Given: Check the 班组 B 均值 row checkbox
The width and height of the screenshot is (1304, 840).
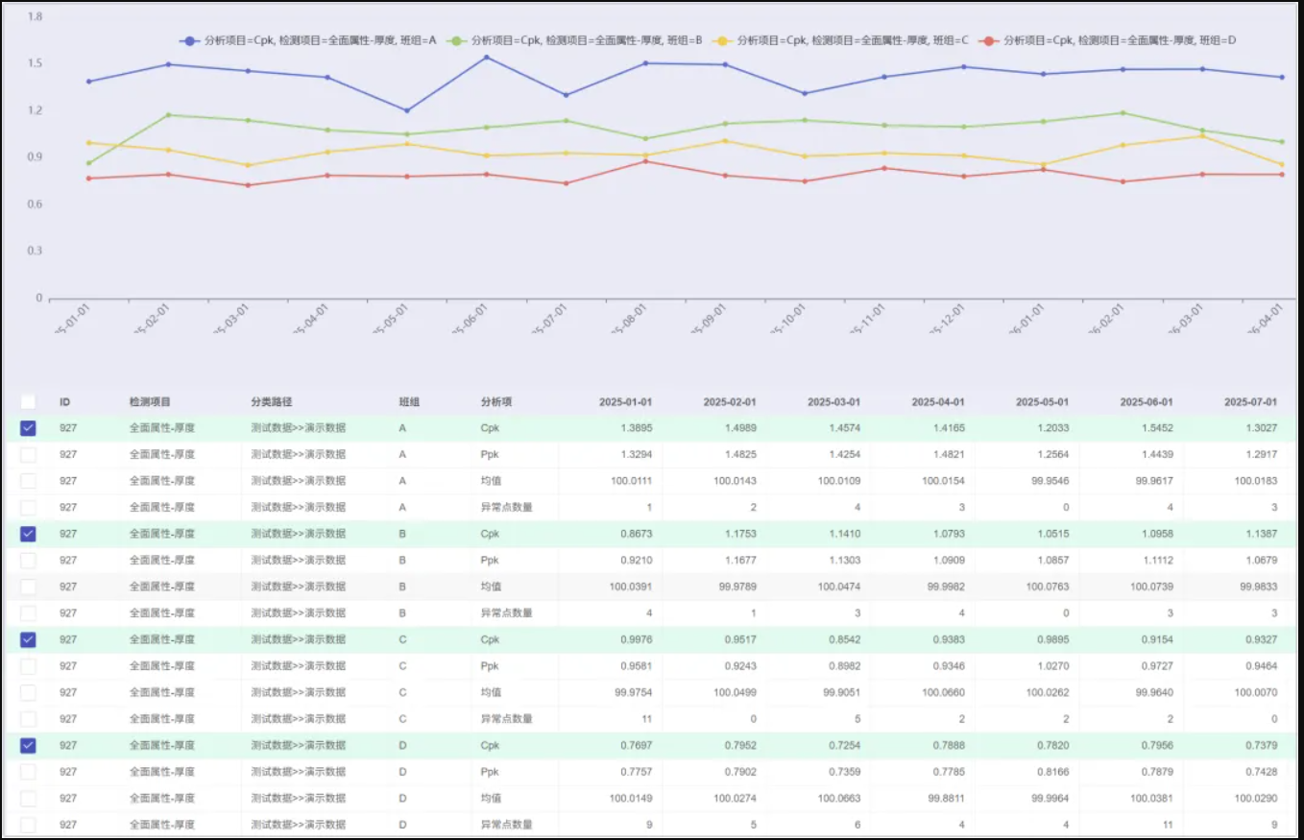Looking at the screenshot, I should (x=28, y=587).
